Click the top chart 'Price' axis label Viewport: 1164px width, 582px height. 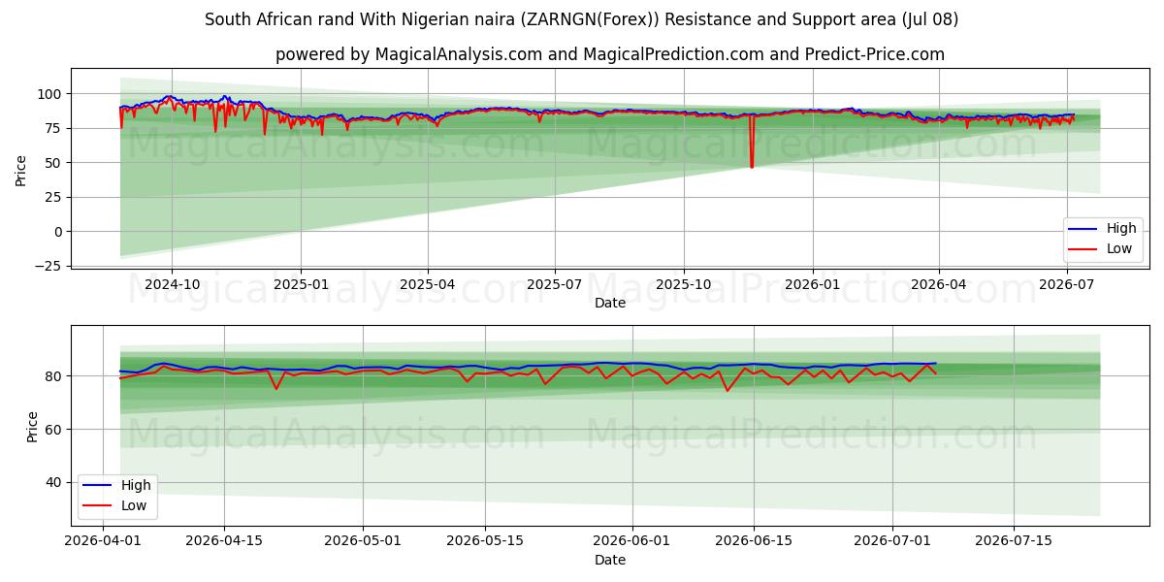point(21,169)
